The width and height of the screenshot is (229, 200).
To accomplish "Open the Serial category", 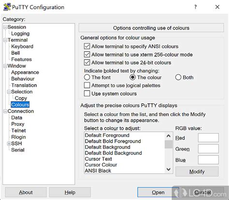I will click(18, 150).
